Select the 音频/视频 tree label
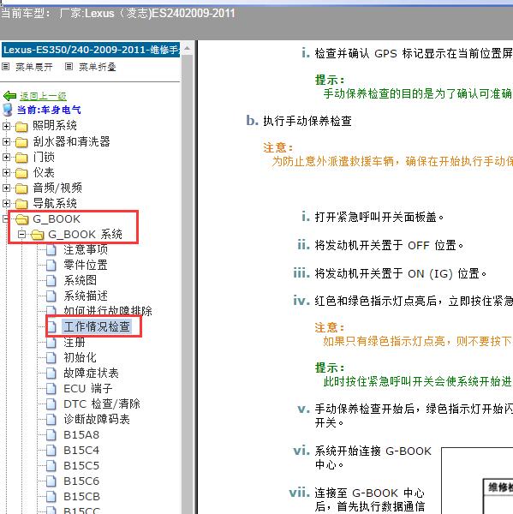513x514 pixels. coord(57,188)
